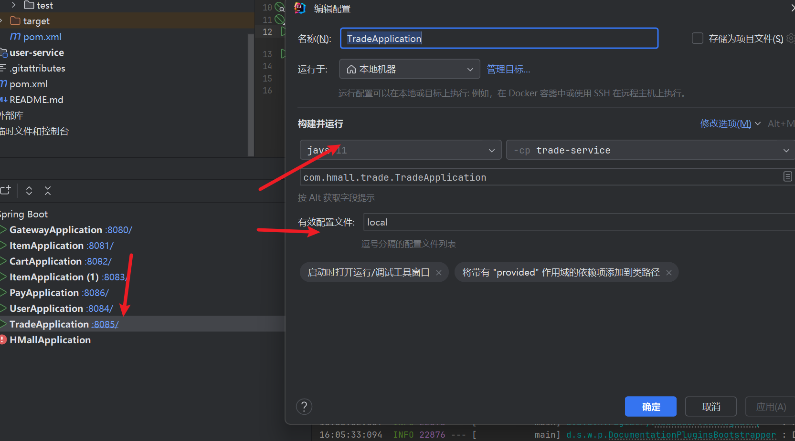Expand the test folder in project tree
This screenshot has height=441, width=795.
tap(14, 5)
